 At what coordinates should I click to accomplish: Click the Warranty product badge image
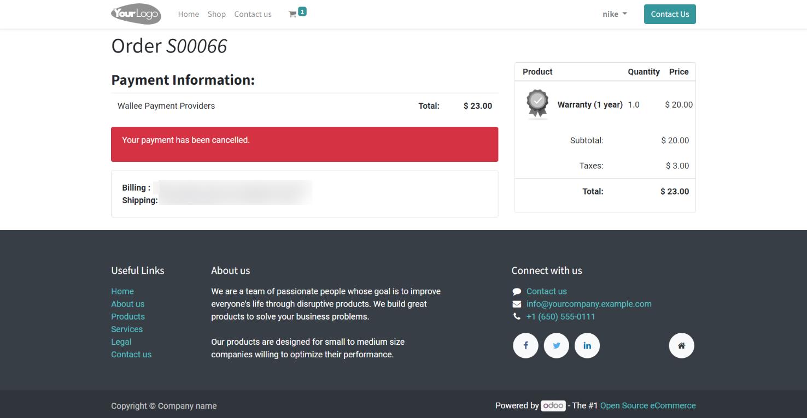[537, 104]
